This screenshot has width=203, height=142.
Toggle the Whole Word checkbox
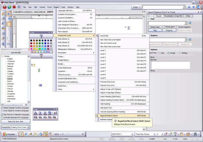[164, 27]
